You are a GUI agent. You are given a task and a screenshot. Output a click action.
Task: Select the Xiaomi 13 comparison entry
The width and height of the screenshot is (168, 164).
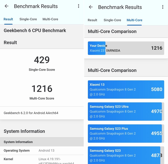click(x=126, y=89)
